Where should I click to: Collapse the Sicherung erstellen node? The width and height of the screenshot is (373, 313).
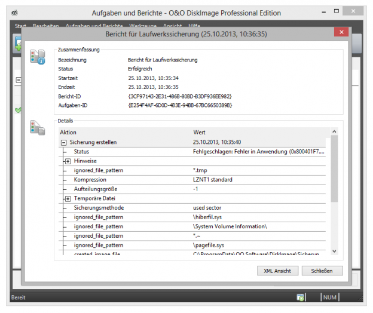[64, 142]
